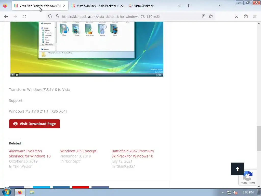Open a new tab with the plus button

(188, 6)
